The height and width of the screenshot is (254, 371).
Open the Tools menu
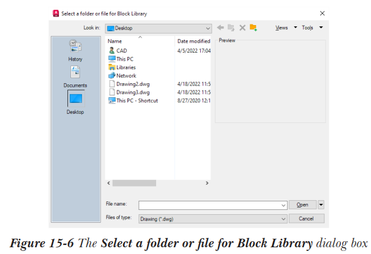[x=307, y=28]
